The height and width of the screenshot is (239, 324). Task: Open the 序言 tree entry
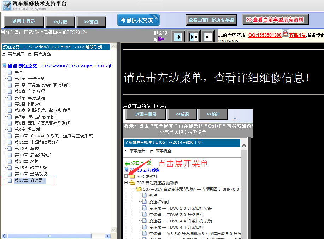(x=19, y=72)
